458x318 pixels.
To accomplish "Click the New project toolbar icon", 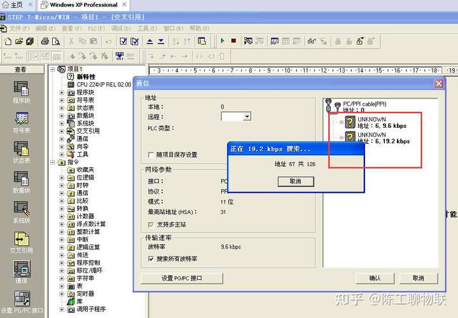I will click(8, 41).
